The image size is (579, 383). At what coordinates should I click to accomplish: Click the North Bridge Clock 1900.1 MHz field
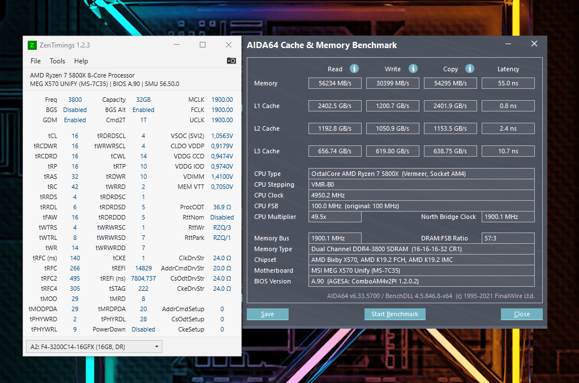(508, 217)
